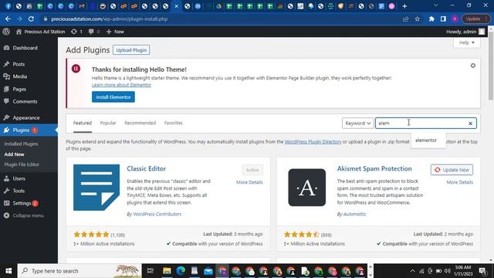Reload the current browser page
Screen dimensions: 494x278
[31, 19]
